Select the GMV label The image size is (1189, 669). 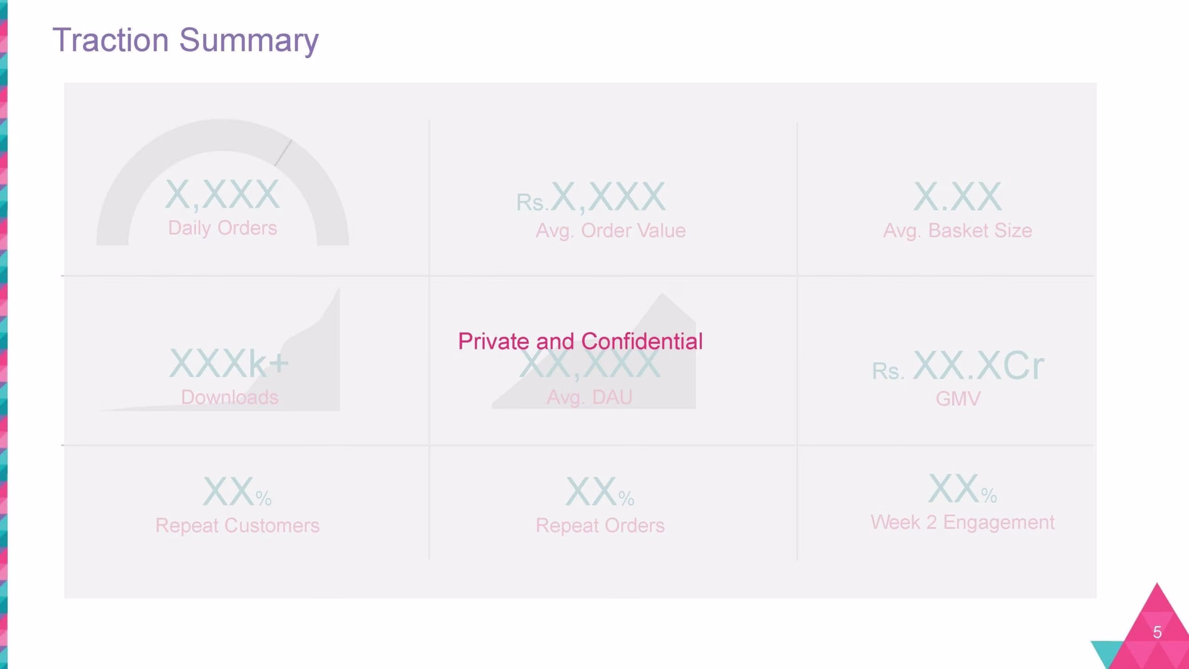(x=958, y=399)
